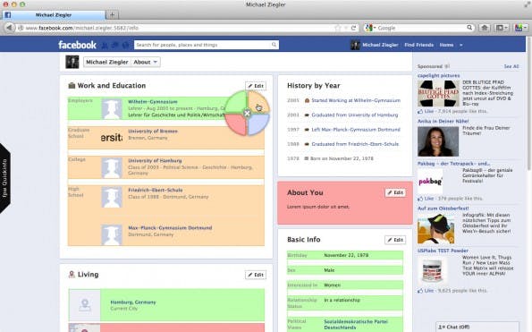
Task: Click the search magnifier in Facebook search box
Action: click(274, 45)
